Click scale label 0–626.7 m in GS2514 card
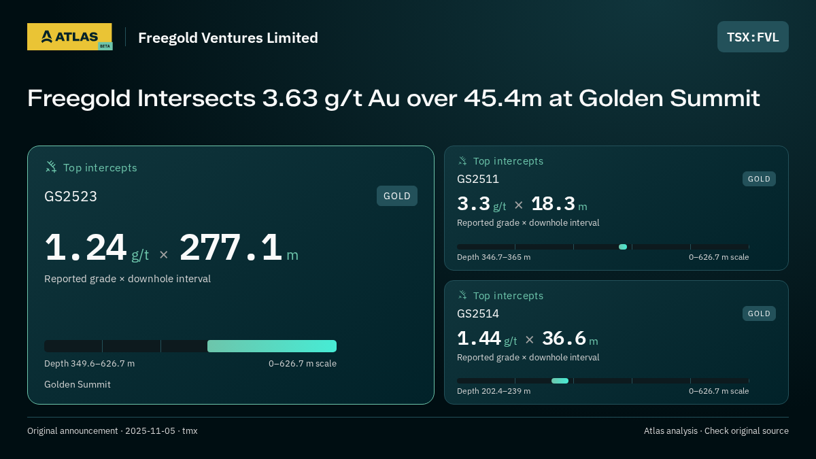 point(719,391)
